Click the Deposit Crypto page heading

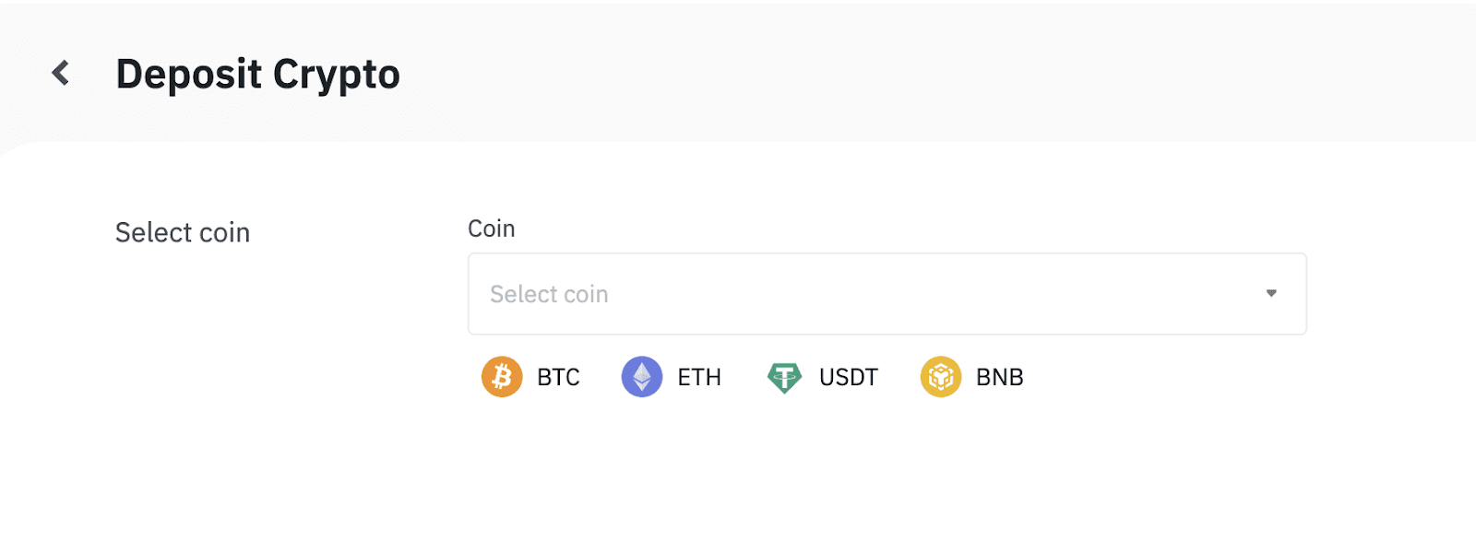tap(258, 74)
